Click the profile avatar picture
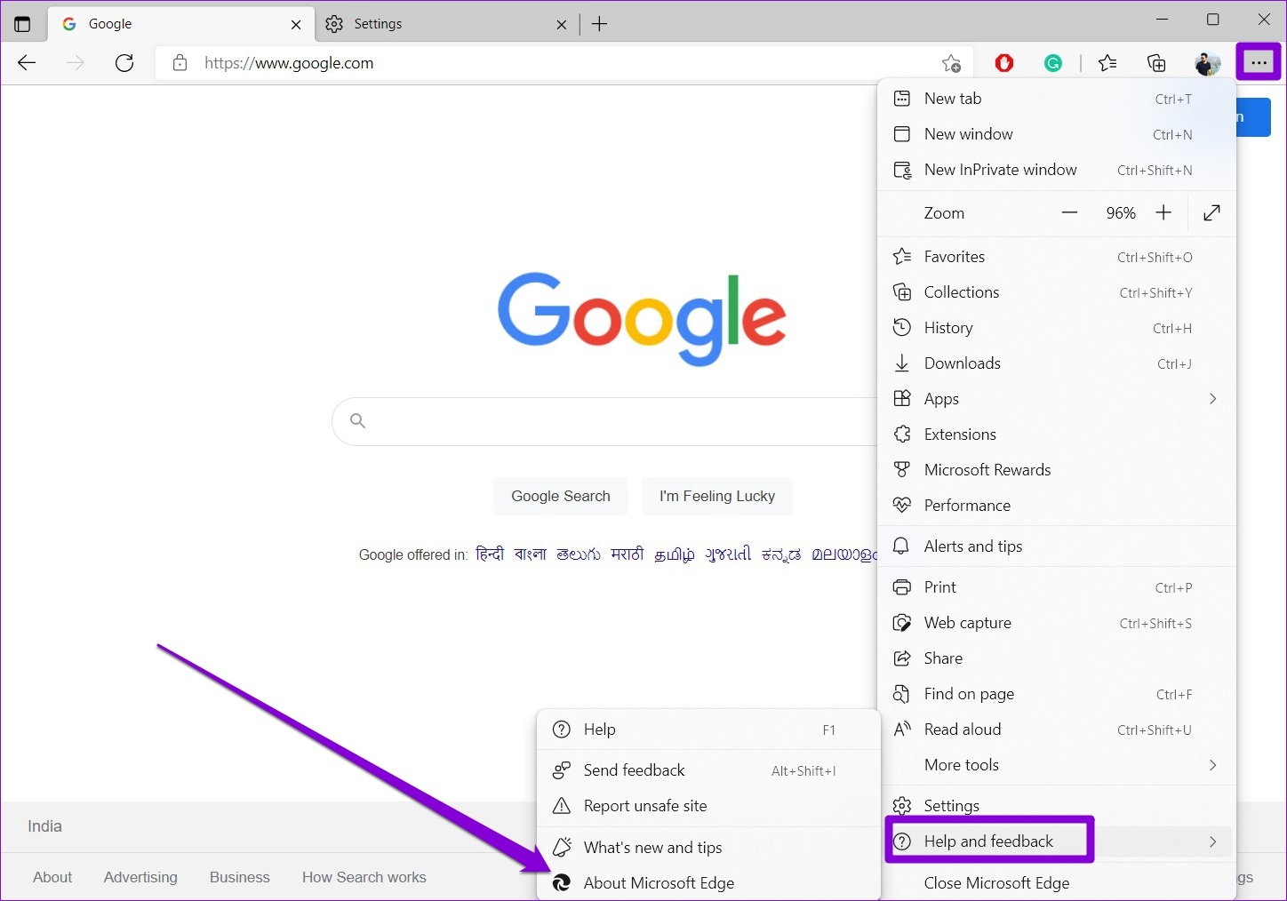Image resolution: width=1287 pixels, height=901 pixels. tap(1207, 63)
